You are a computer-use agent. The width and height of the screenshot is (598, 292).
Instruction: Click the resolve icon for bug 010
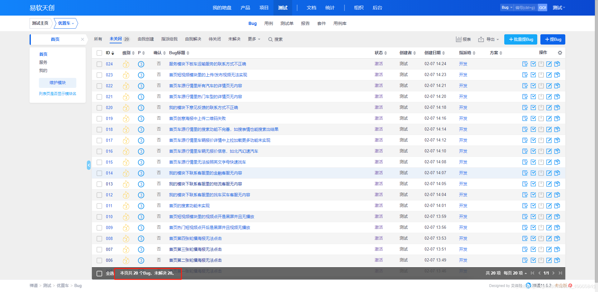(x=533, y=217)
